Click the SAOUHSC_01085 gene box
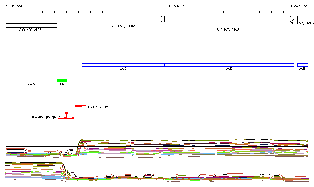This screenshot has height=187, width=314. [x=302, y=19]
